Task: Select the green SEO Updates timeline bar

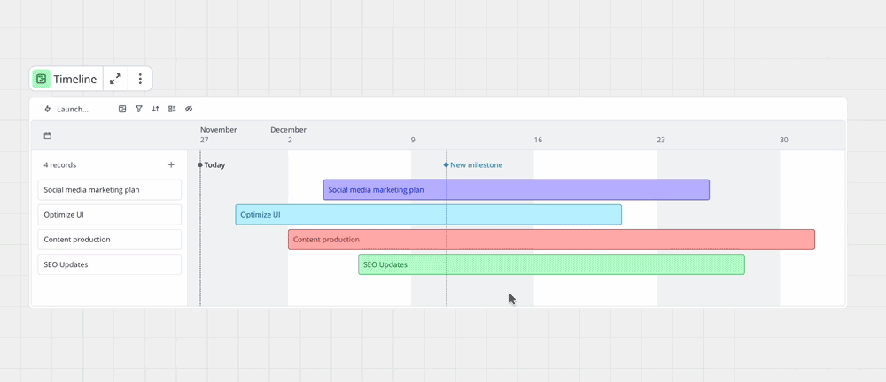Action: pyautogui.click(x=550, y=264)
